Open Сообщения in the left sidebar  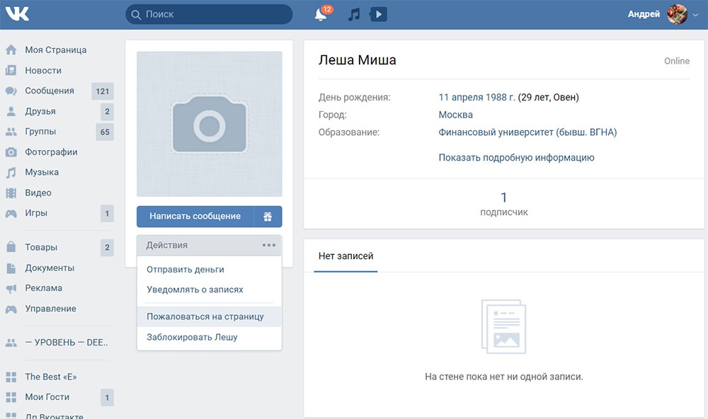(x=49, y=91)
